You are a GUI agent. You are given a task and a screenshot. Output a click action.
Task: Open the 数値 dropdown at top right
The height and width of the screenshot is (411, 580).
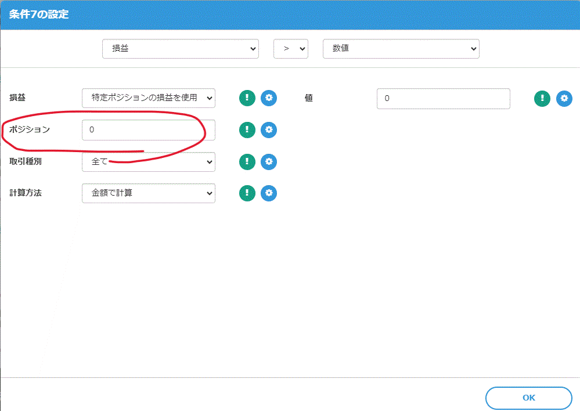(x=401, y=49)
